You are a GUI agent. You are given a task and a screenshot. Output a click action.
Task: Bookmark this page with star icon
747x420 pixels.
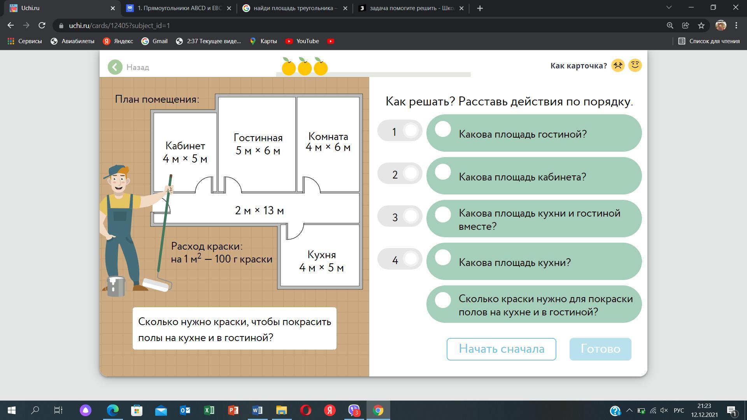(x=701, y=25)
